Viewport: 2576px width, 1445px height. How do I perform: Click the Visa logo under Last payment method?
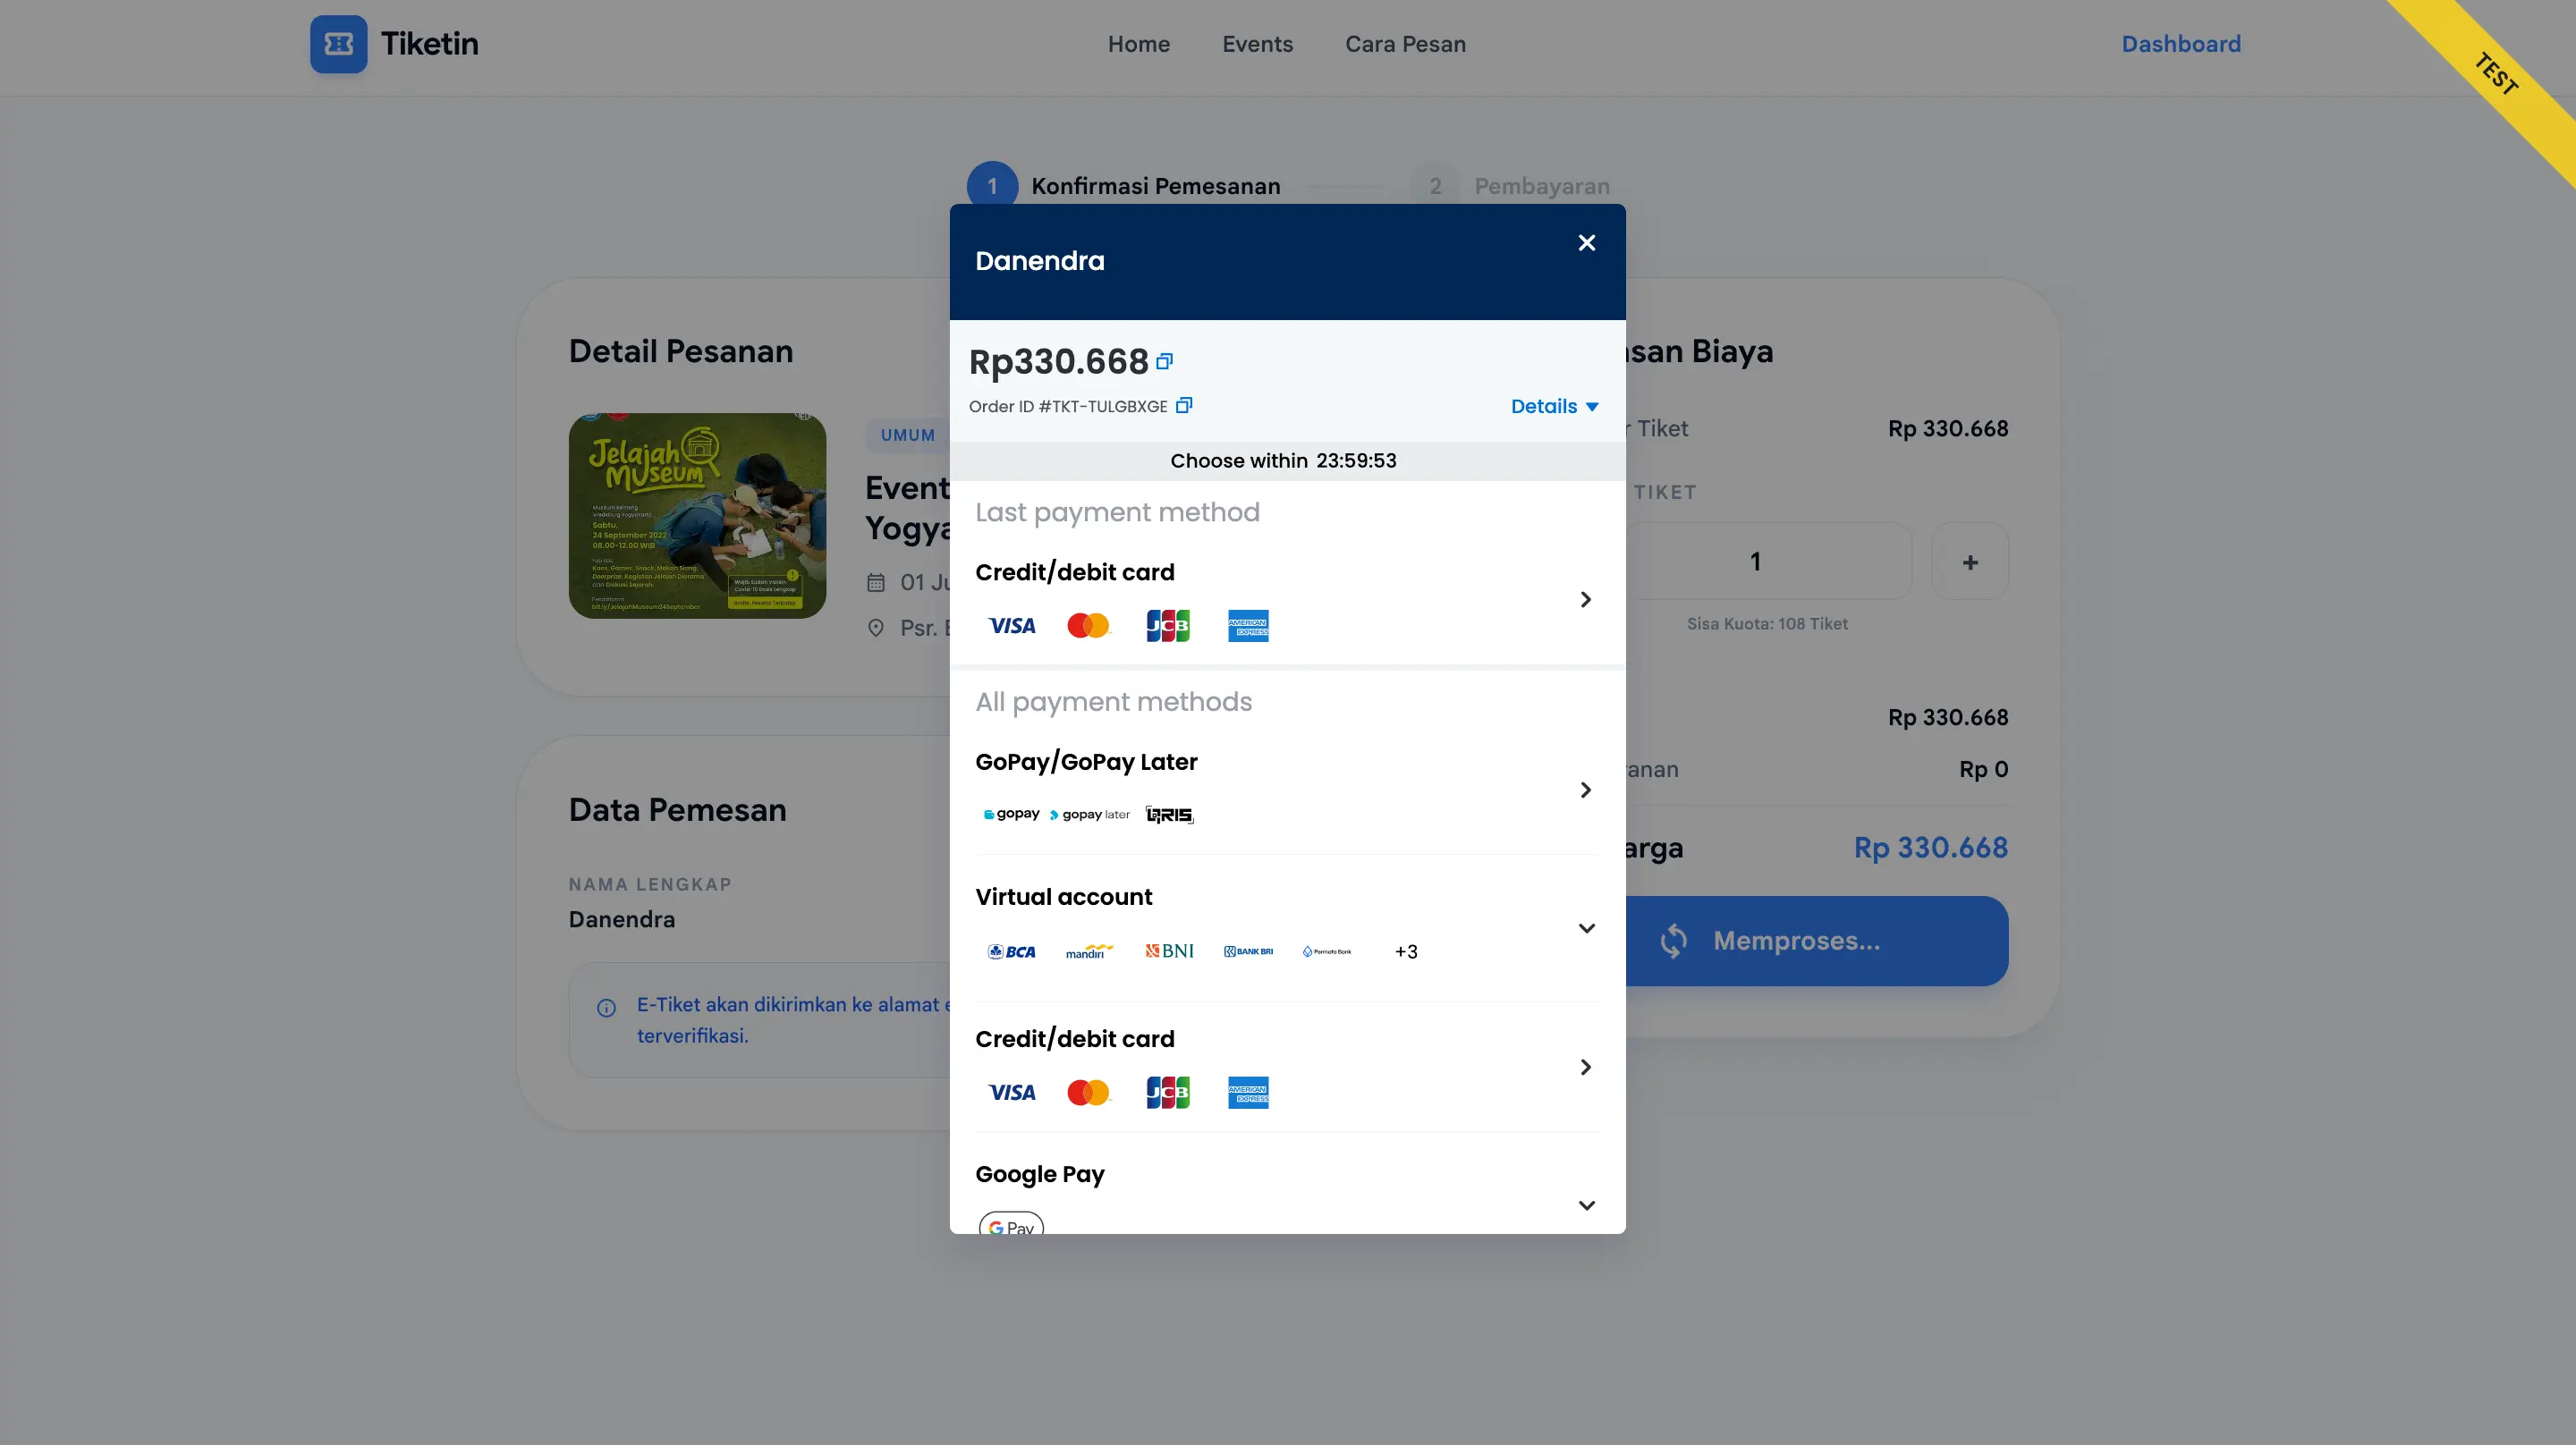[x=1011, y=626]
